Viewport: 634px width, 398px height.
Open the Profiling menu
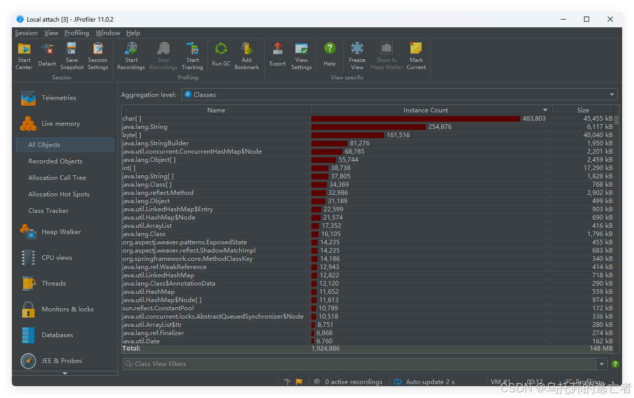coord(77,33)
